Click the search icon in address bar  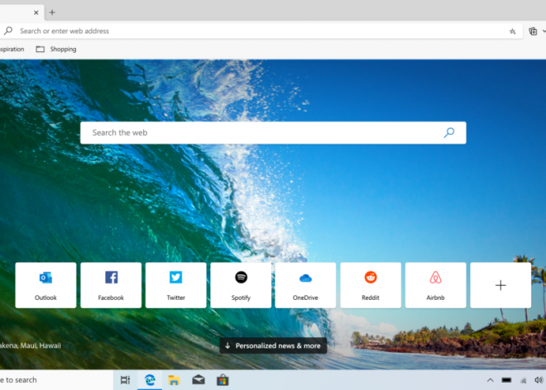pos(8,31)
